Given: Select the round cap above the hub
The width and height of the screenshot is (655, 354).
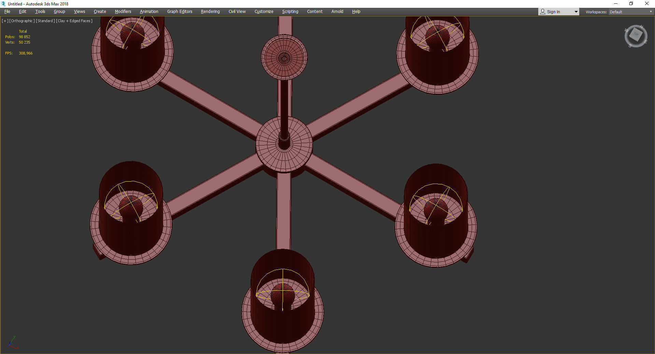Looking at the screenshot, I should pyautogui.click(x=284, y=58).
